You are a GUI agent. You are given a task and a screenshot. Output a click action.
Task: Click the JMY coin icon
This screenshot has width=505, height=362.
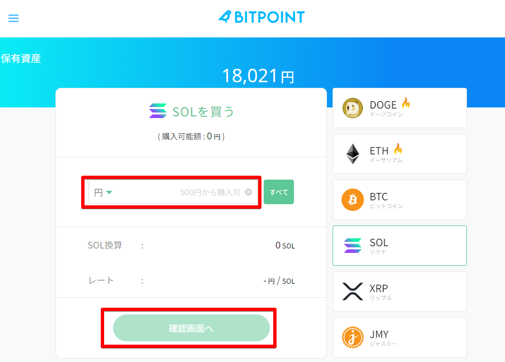click(x=353, y=337)
